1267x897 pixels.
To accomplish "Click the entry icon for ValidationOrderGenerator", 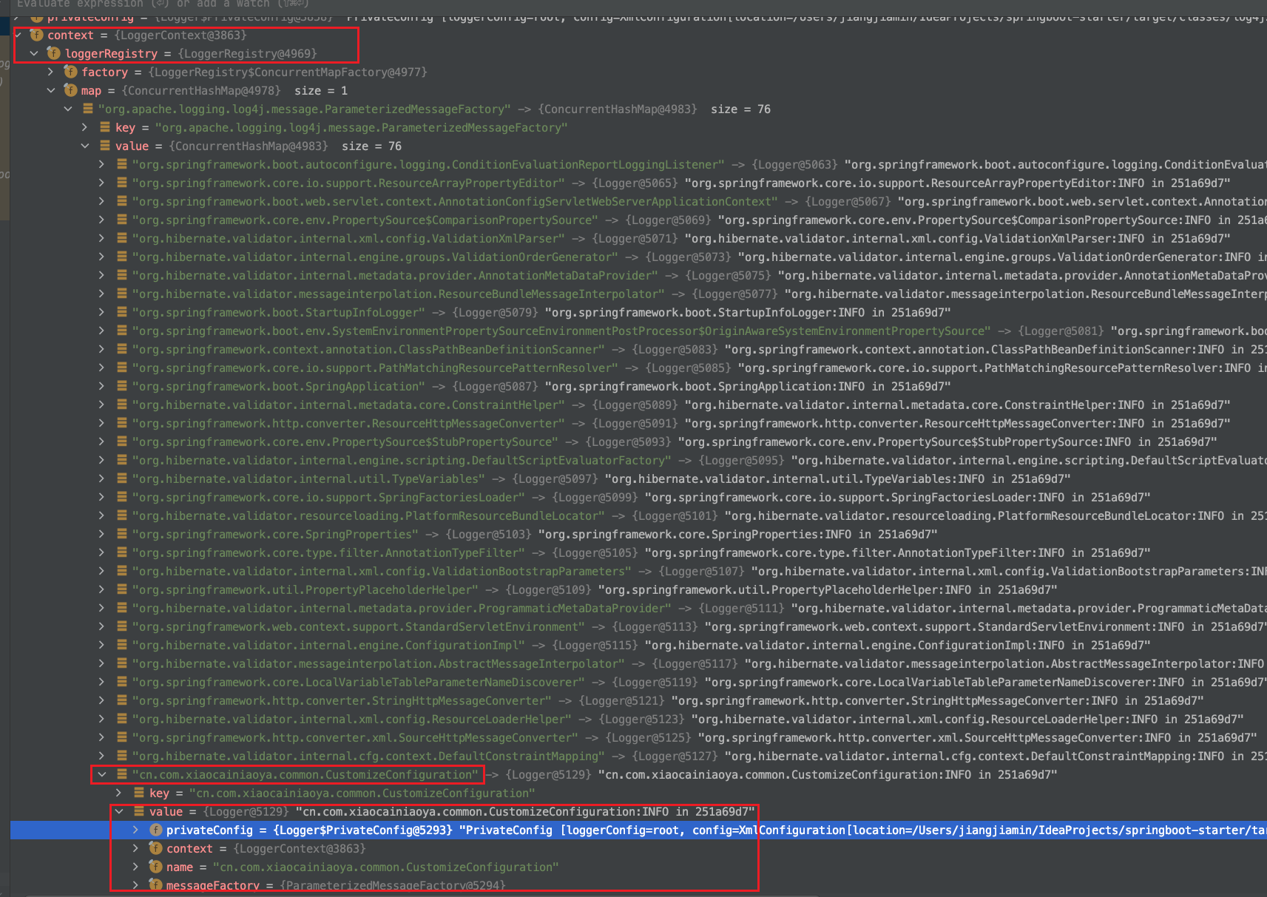I will point(121,257).
